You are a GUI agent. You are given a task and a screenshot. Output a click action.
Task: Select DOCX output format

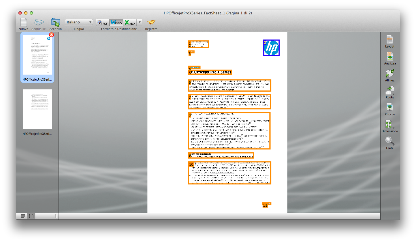click(116, 22)
